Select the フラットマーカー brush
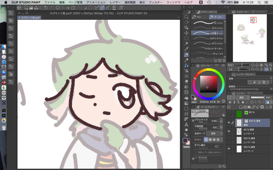Viewport: 273px width, 170px height. pos(207,48)
